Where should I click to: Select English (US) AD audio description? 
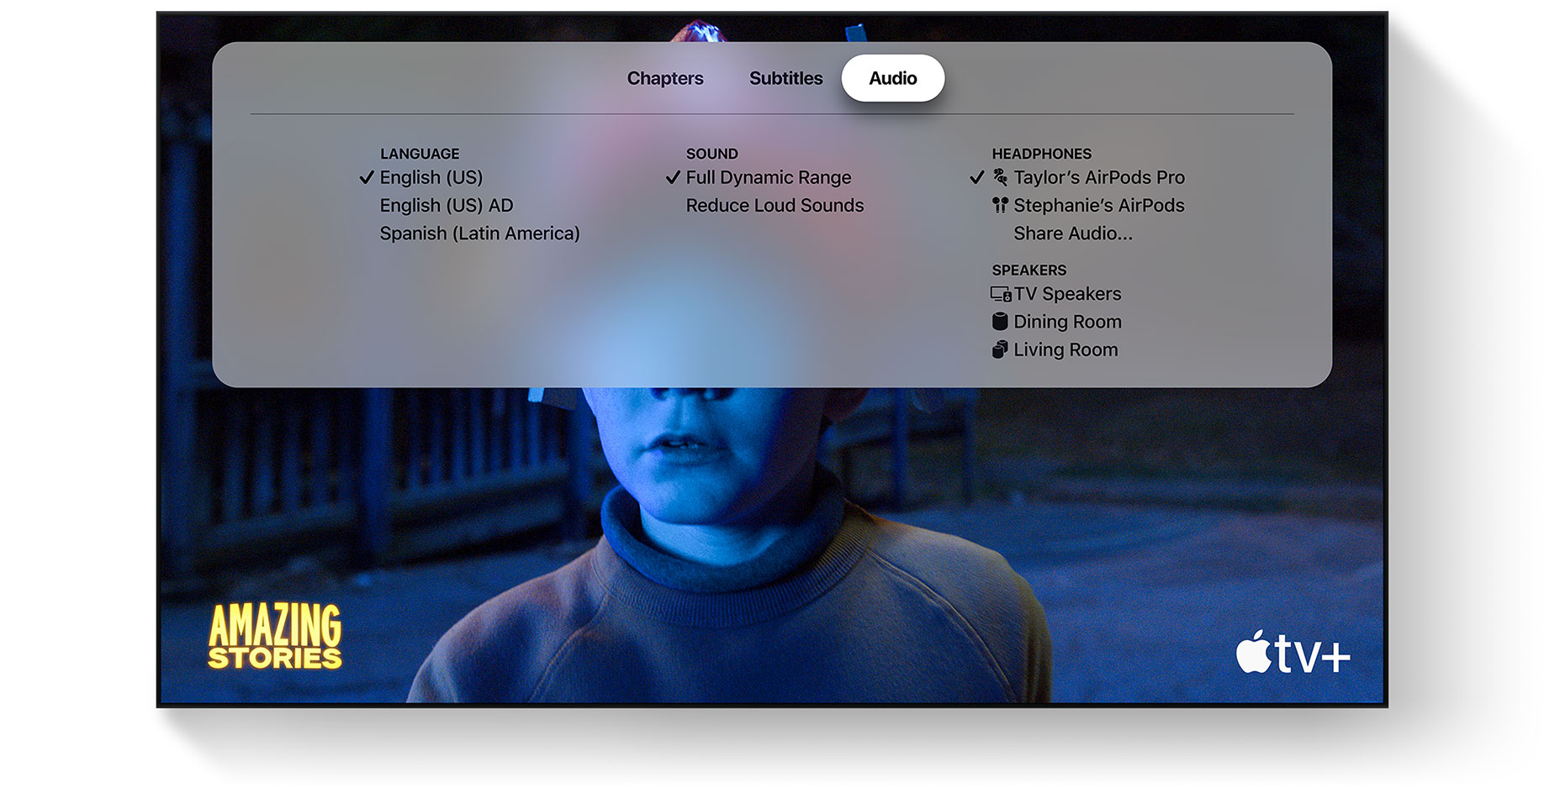point(446,205)
